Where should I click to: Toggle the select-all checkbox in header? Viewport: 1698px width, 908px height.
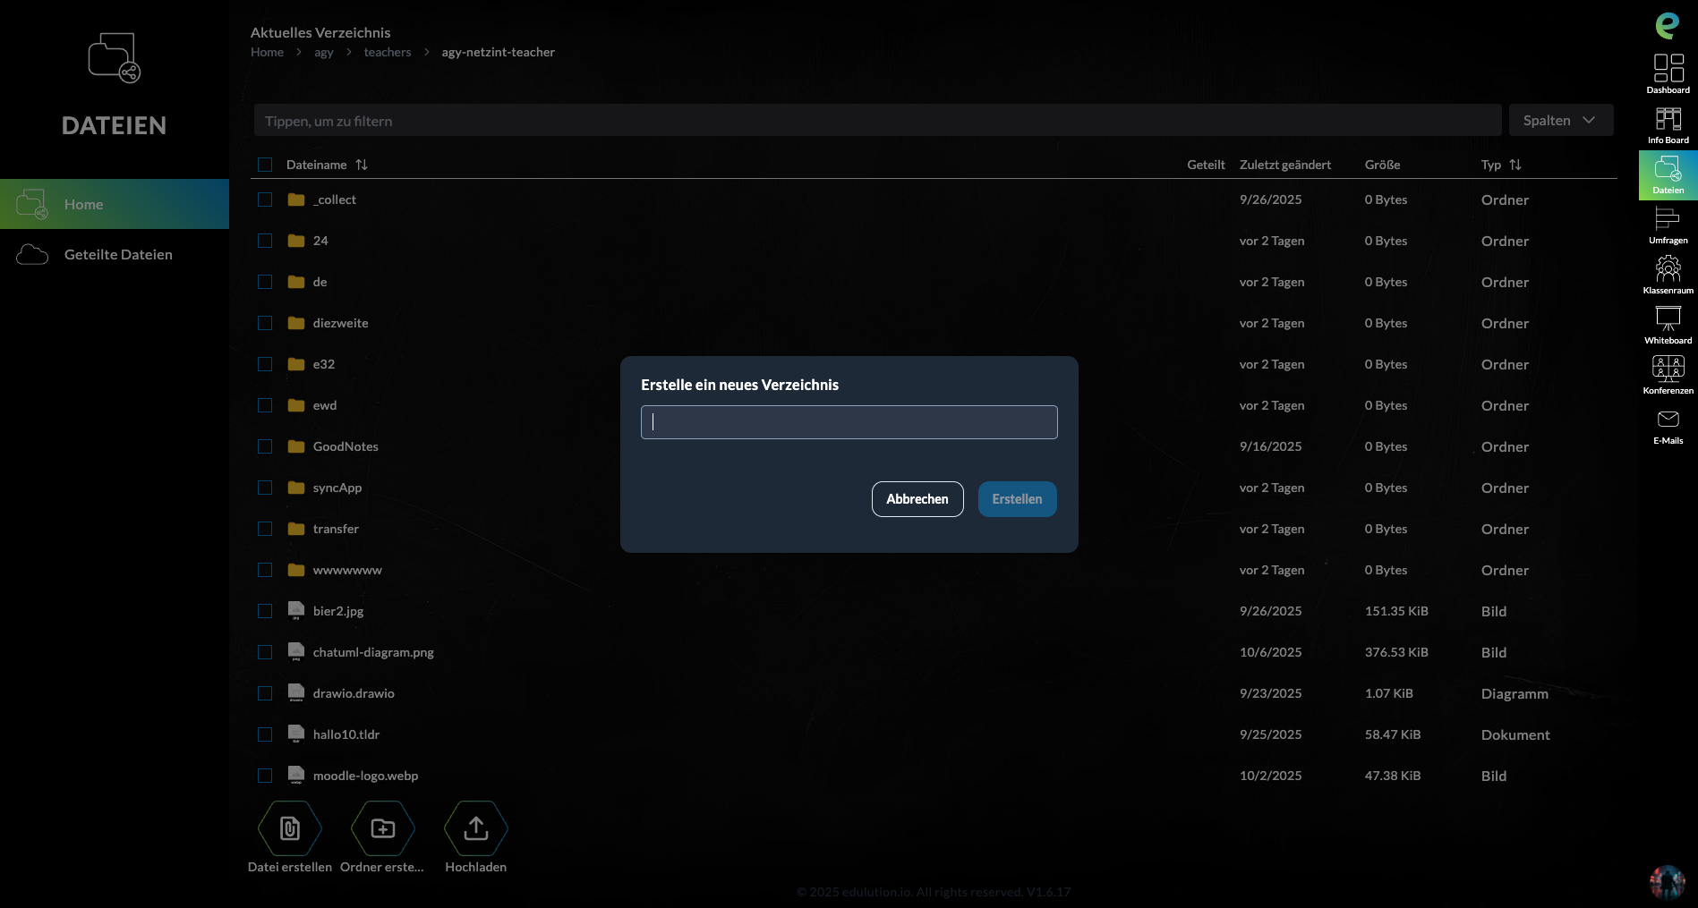point(265,165)
